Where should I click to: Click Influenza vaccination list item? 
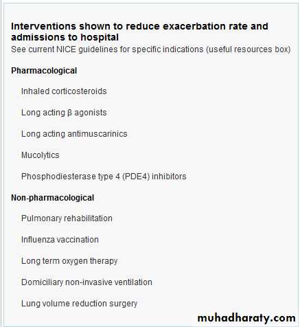[x=60, y=240]
